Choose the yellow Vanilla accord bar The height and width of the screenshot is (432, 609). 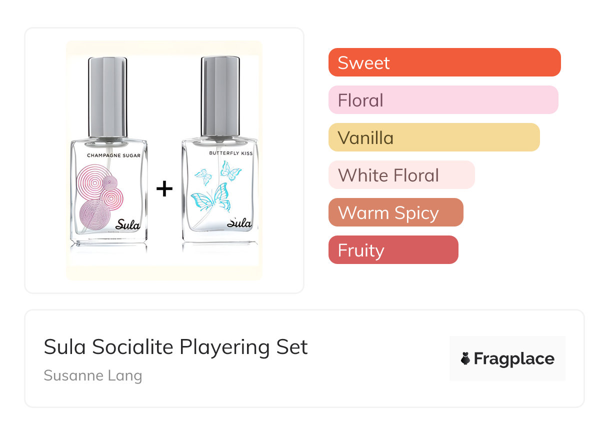click(x=433, y=137)
